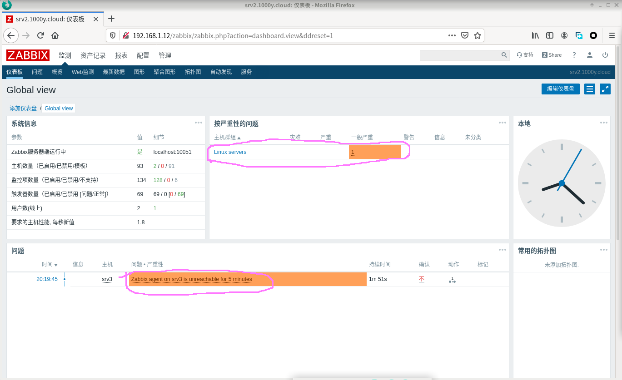Click the sign out power icon

pos(605,55)
